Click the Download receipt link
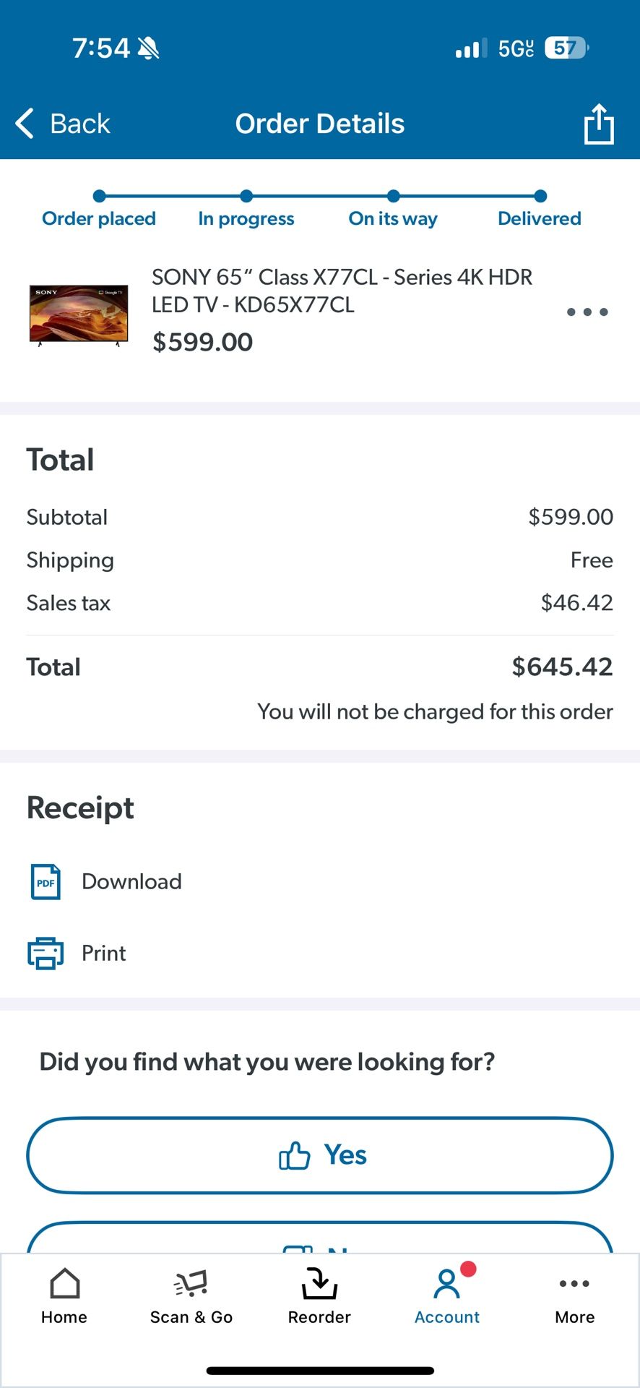 click(131, 882)
